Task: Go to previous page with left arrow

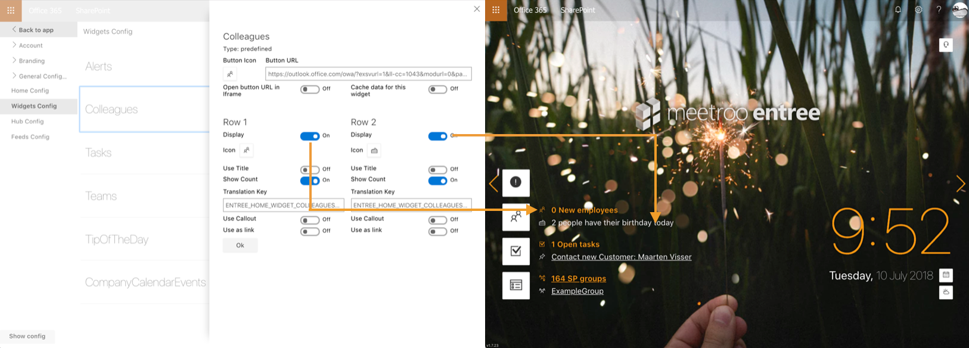Action: pyautogui.click(x=493, y=183)
